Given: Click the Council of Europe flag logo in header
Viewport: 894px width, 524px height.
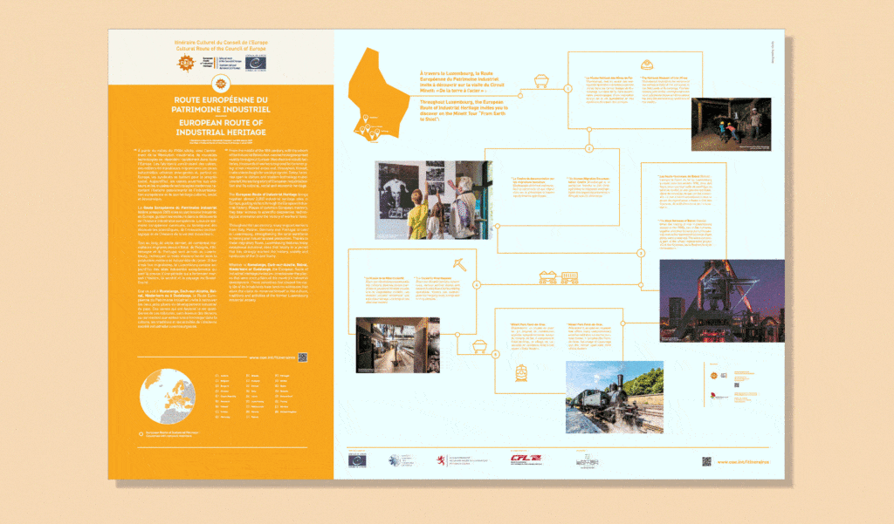Looking at the screenshot, I should click(x=256, y=64).
